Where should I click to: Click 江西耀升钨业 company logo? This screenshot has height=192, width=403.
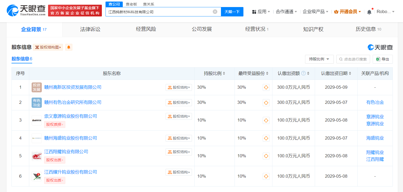coord(37,176)
